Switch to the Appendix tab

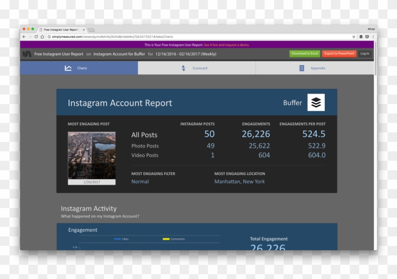318,68
